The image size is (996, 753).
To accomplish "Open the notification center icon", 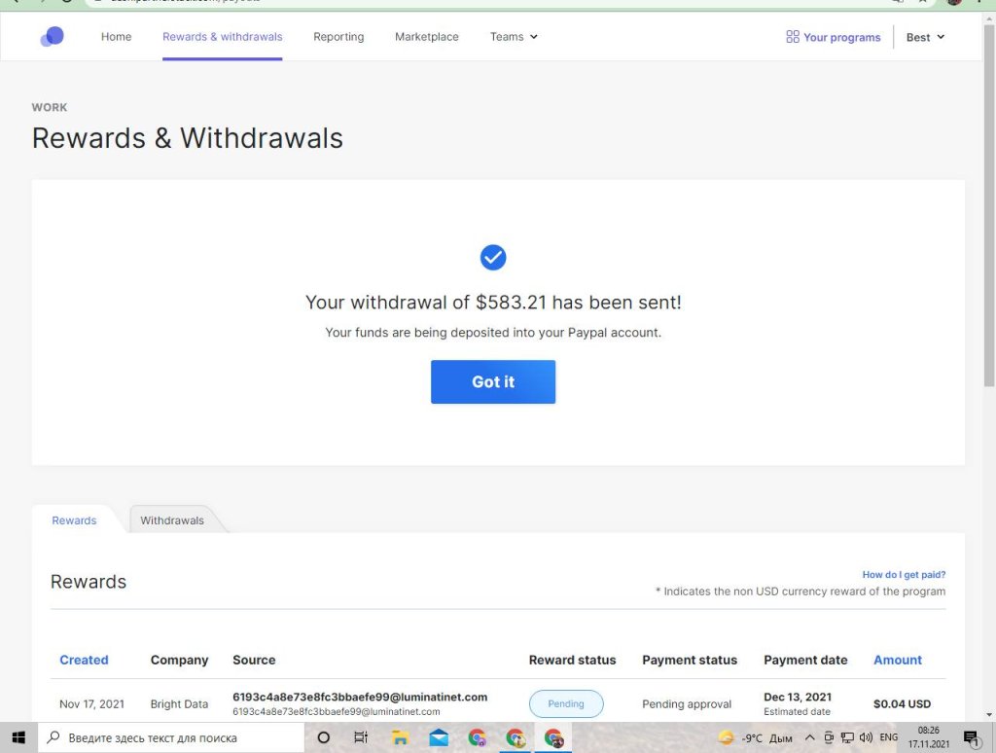I will 972,737.
